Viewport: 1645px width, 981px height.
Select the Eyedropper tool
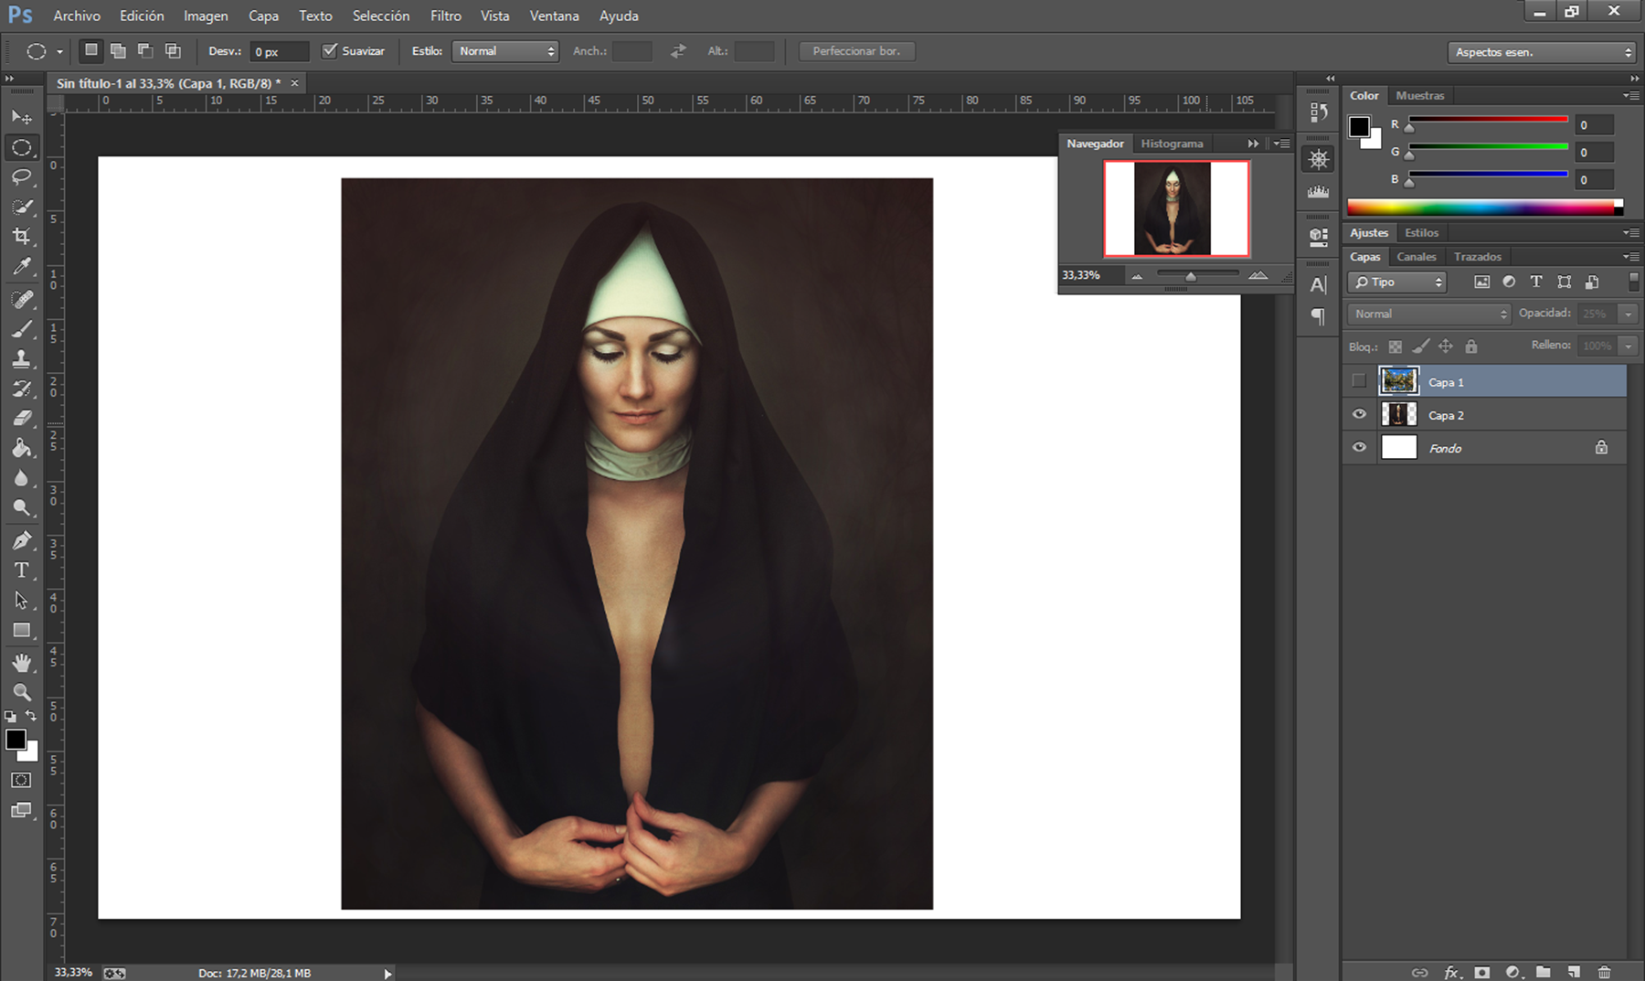[x=22, y=267]
